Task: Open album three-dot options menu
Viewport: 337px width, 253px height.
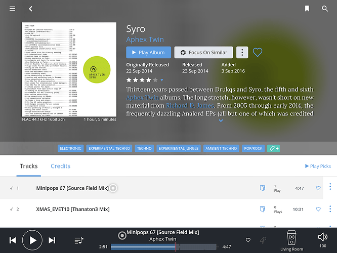Action: pos(242,53)
